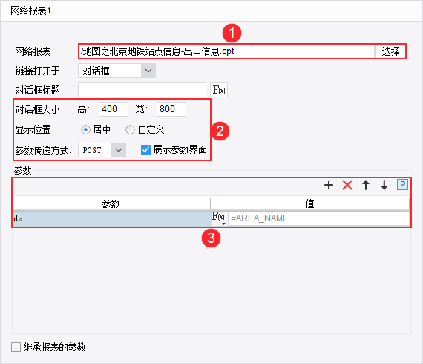Move the parameter up with the up arrow
423x364 pixels.
(366, 185)
